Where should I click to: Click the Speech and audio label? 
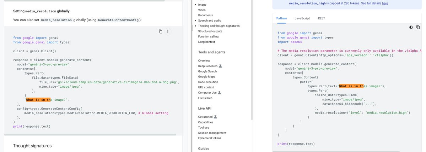210,21
